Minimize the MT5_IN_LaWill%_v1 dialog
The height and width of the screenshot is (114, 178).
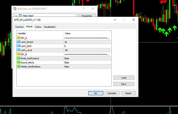point(115,20)
